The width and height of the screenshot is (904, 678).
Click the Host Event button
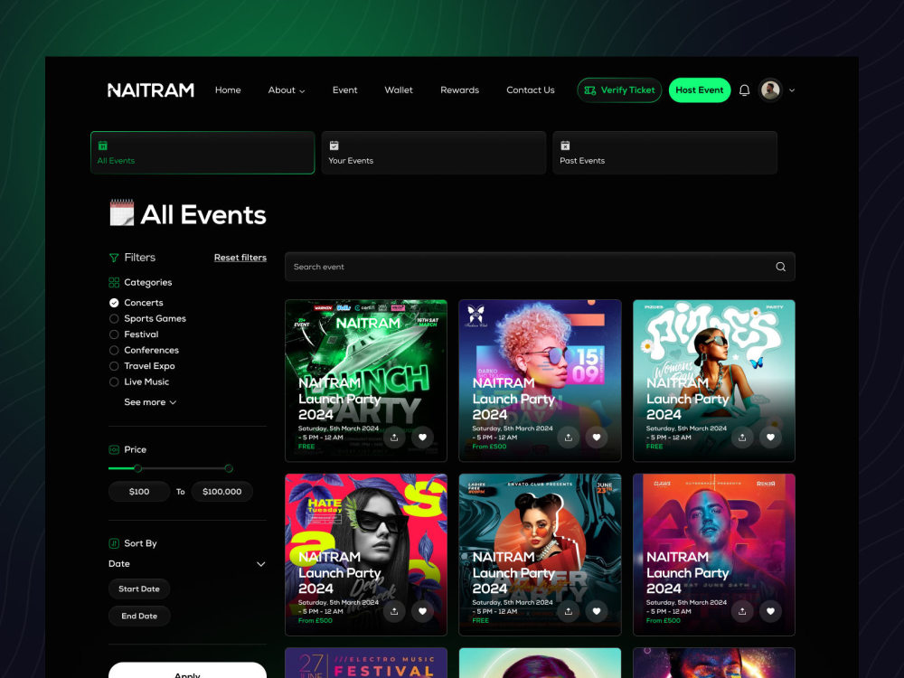coord(700,90)
